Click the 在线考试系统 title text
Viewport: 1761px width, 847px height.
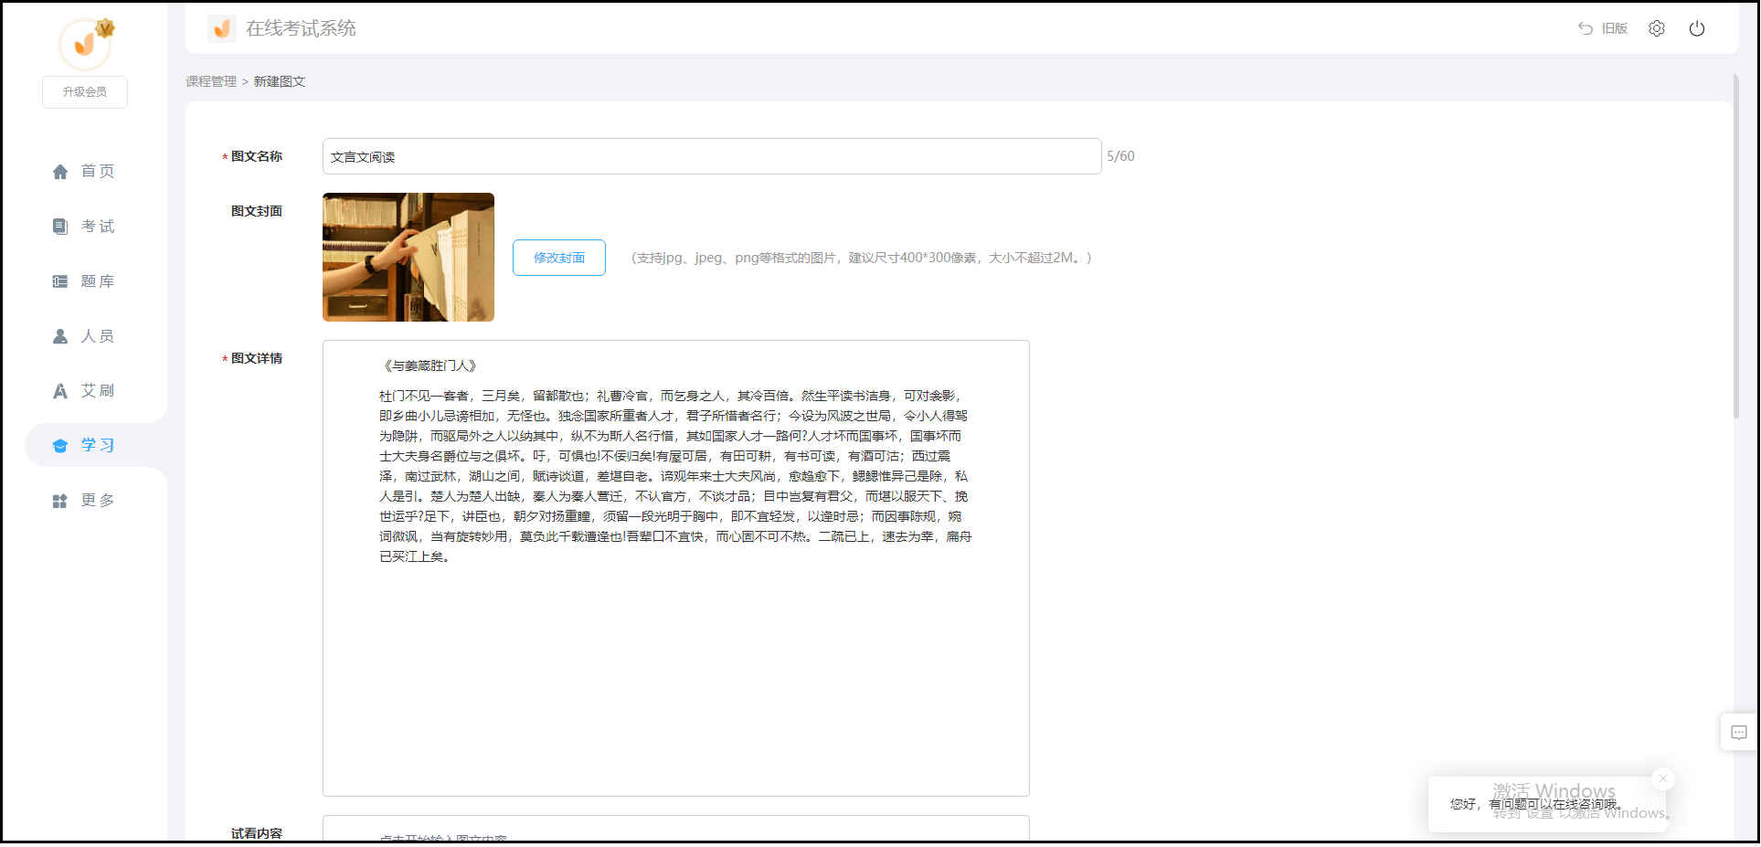301,28
